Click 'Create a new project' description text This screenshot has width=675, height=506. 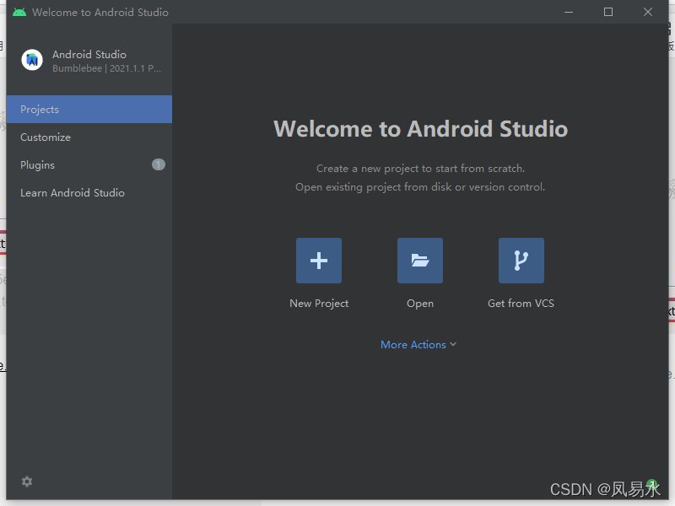click(420, 169)
